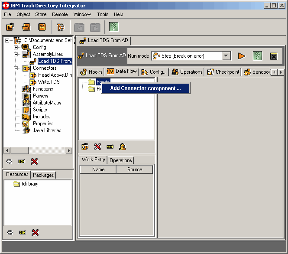
Task: Open the Run mode dropdown
Action: coord(226,56)
